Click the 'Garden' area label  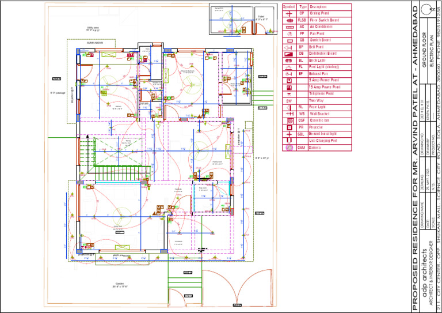[x=120, y=284]
